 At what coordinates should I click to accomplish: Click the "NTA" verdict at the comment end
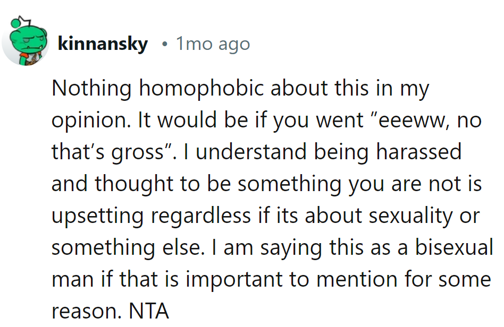[x=149, y=312]
